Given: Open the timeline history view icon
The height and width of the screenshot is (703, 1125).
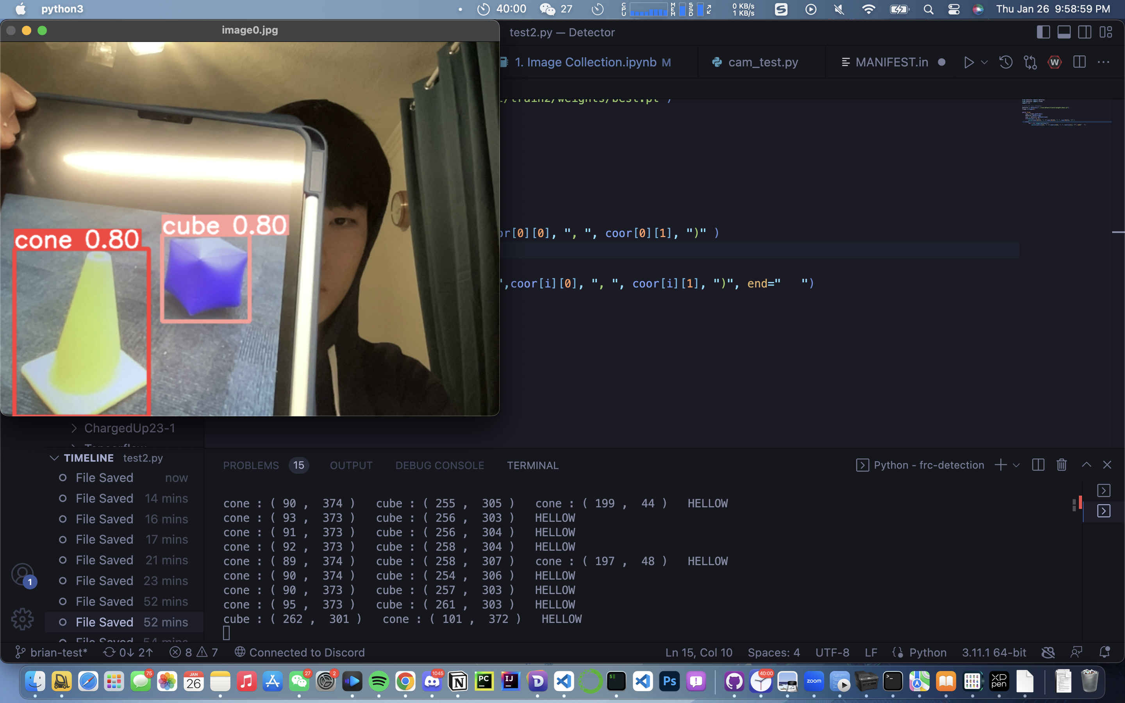Looking at the screenshot, I should click(1005, 62).
